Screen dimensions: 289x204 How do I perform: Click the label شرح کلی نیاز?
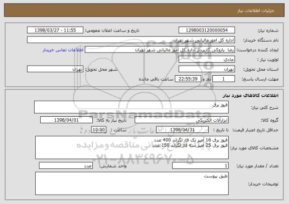[265, 108]
